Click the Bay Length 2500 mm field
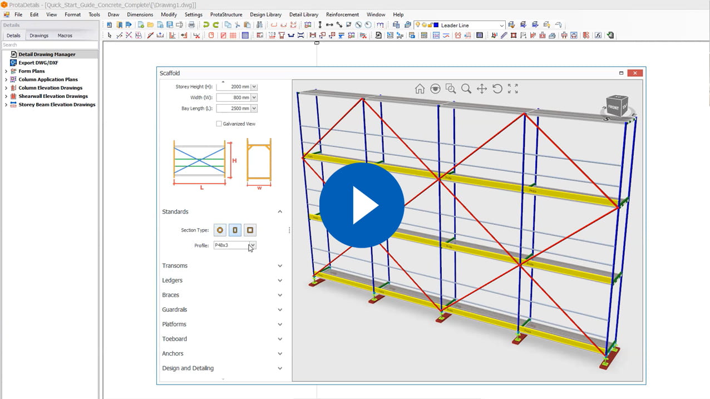The width and height of the screenshot is (710, 399). point(233,108)
